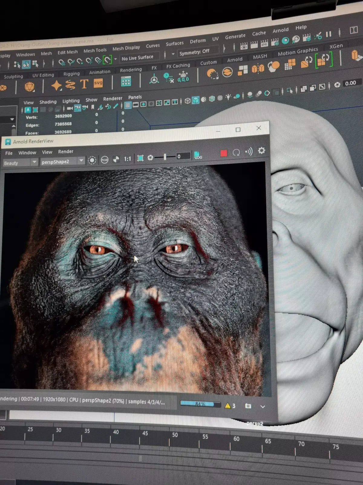This screenshot has height=485, width=363.
Task: Toggle the make live magnet icon
Action: [x=107, y=59]
